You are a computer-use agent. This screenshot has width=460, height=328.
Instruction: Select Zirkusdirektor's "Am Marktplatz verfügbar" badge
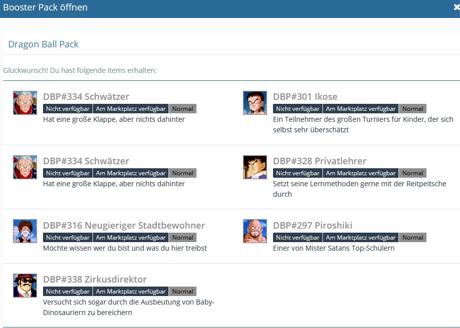click(130, 292)
